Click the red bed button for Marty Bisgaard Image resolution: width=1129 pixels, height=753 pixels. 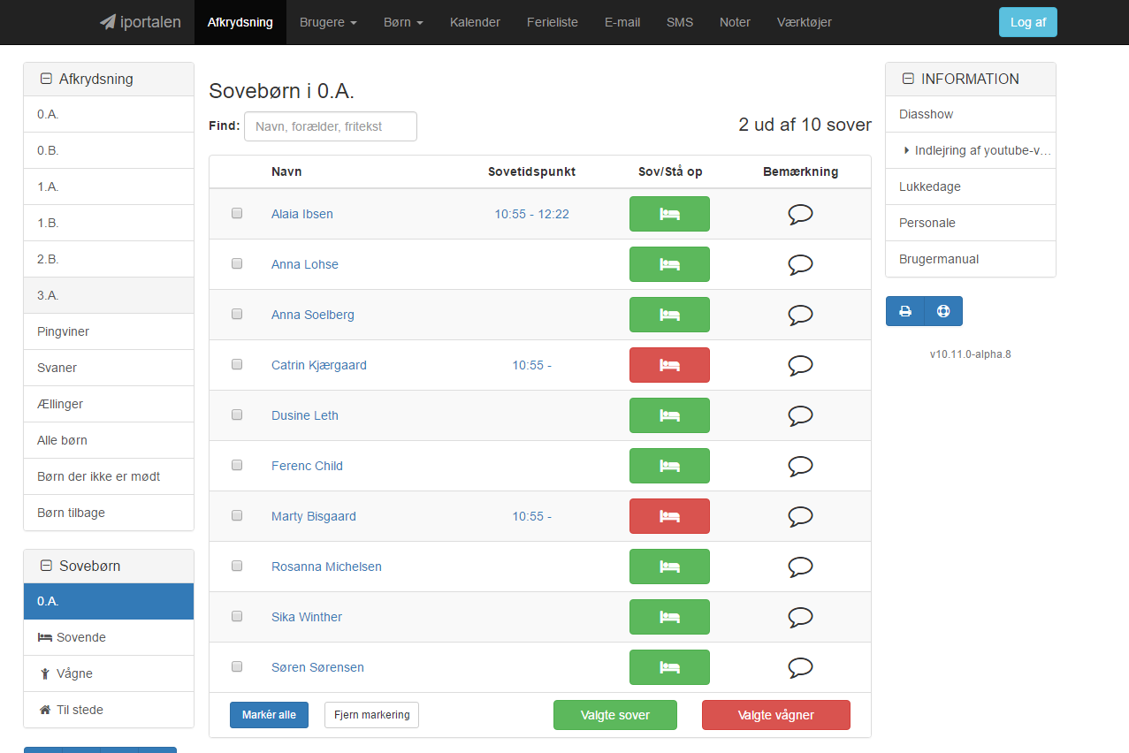tap(669, 516)
